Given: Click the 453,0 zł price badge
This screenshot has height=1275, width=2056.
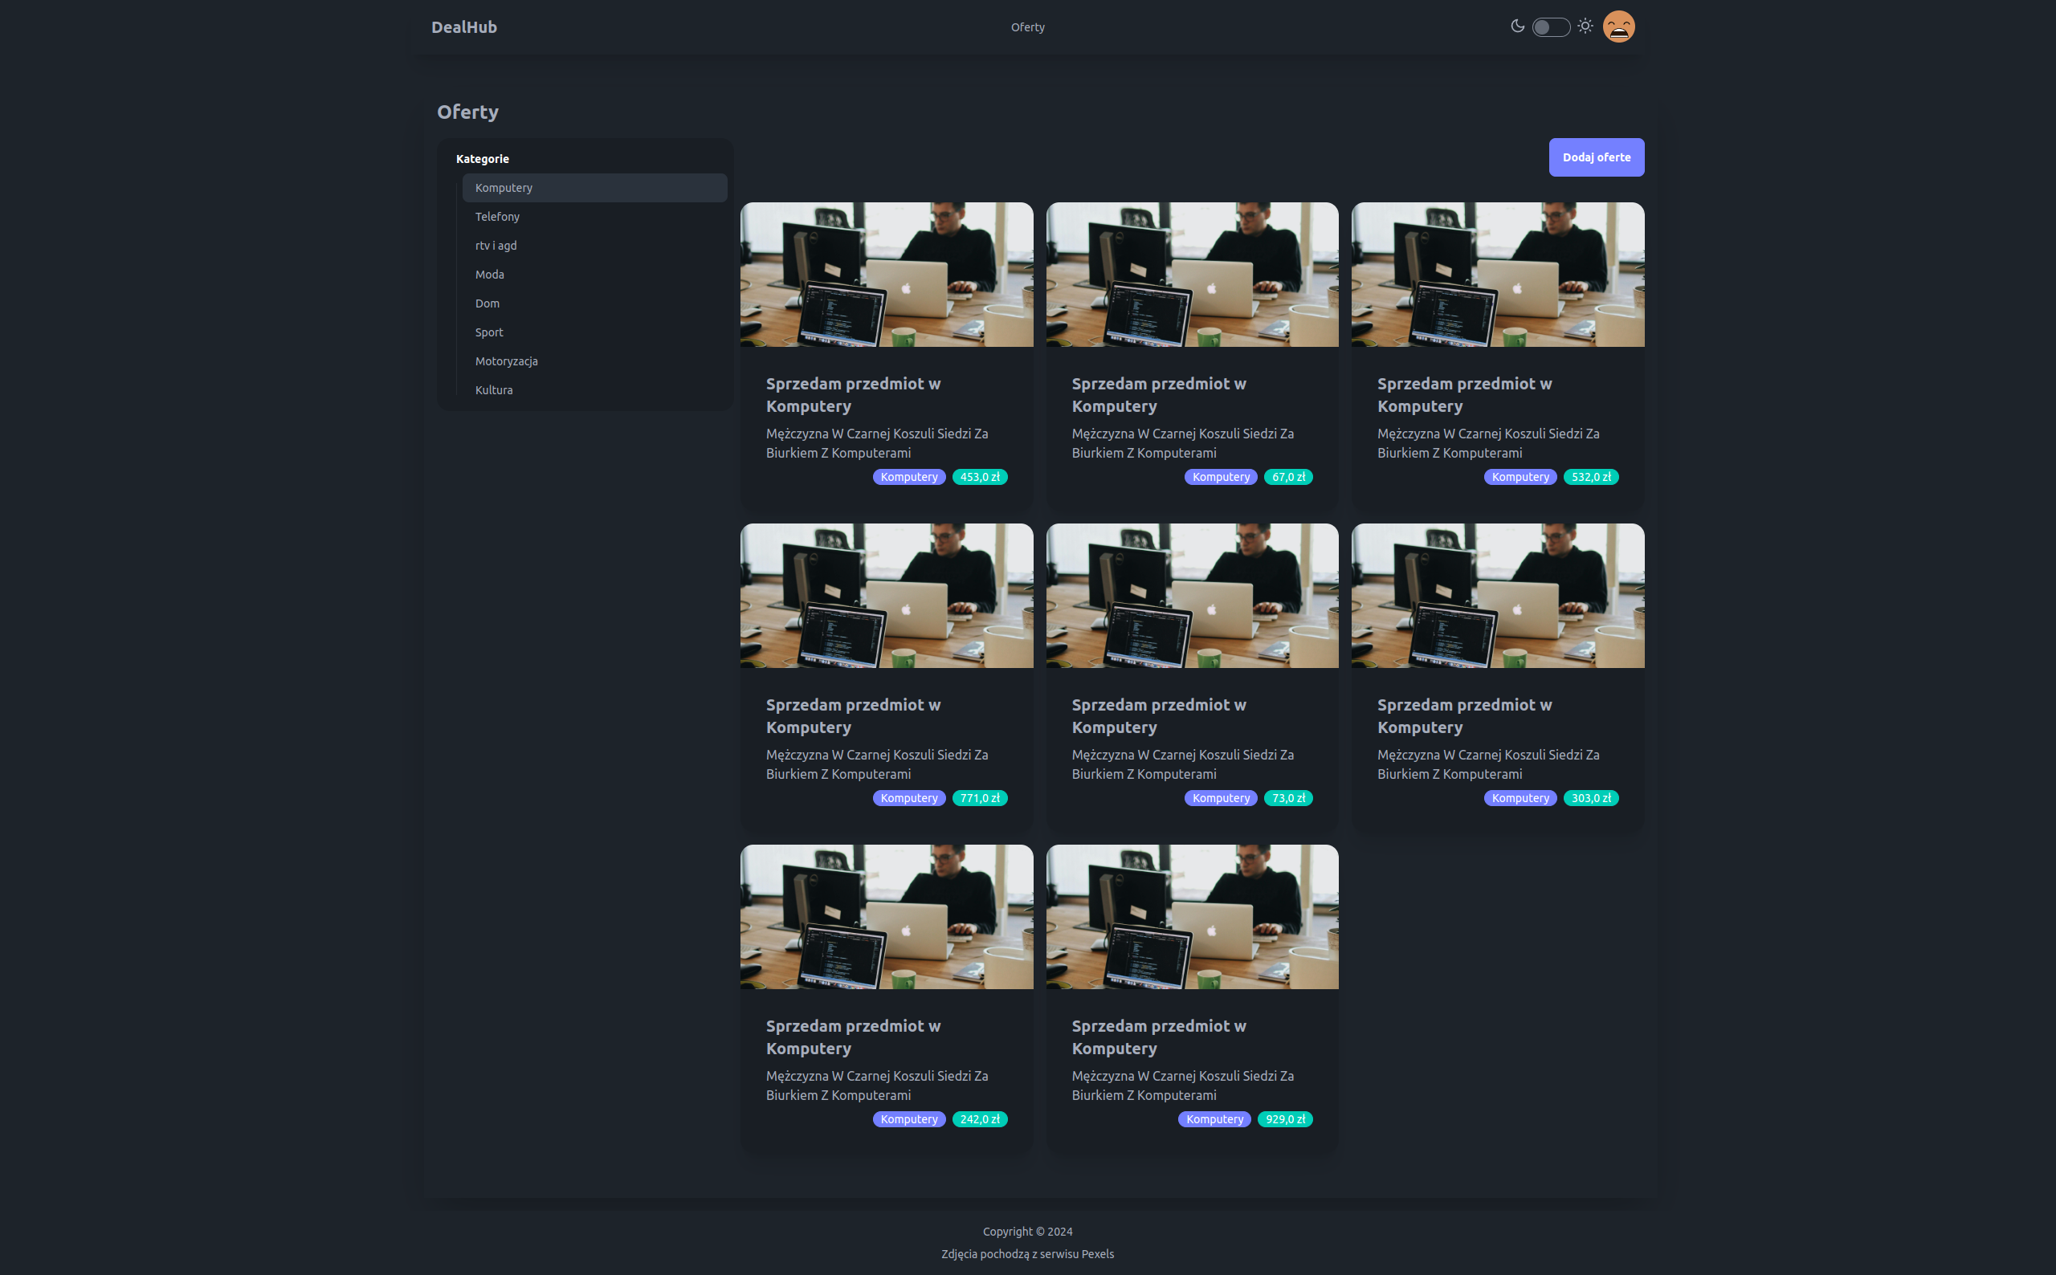Looking at the screenshot, I should point(979,477).
